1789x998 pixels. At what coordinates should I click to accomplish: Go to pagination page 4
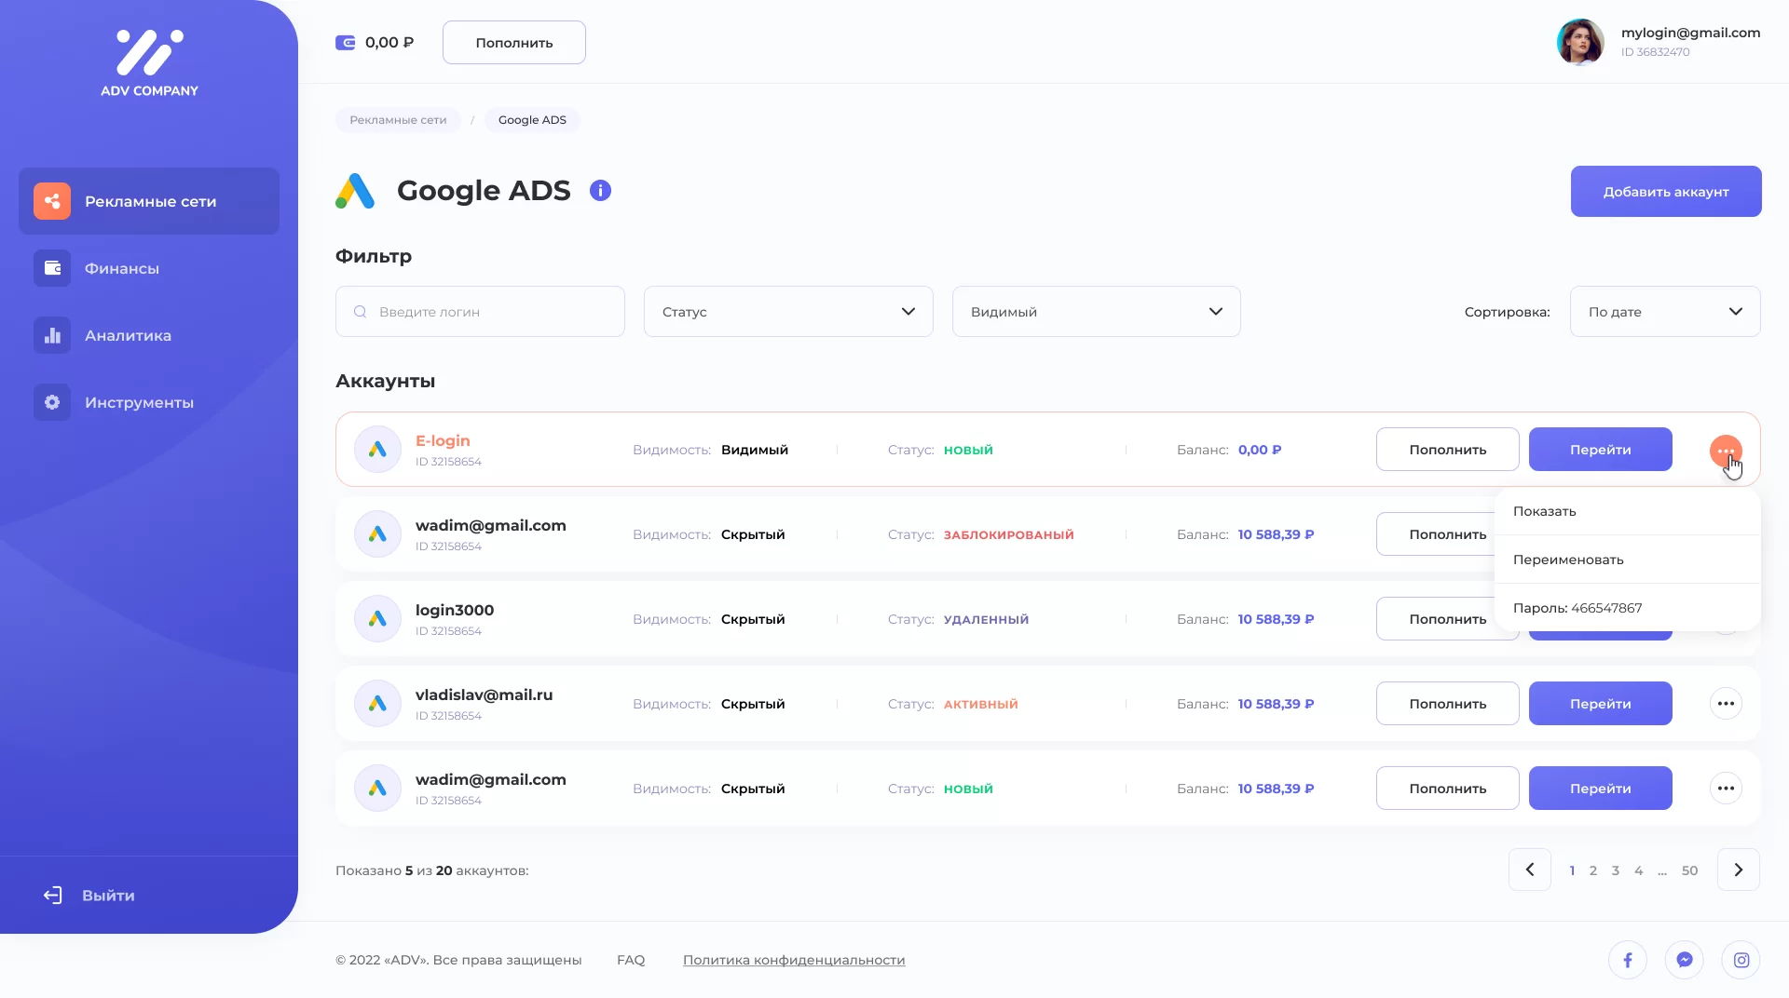1639,870
